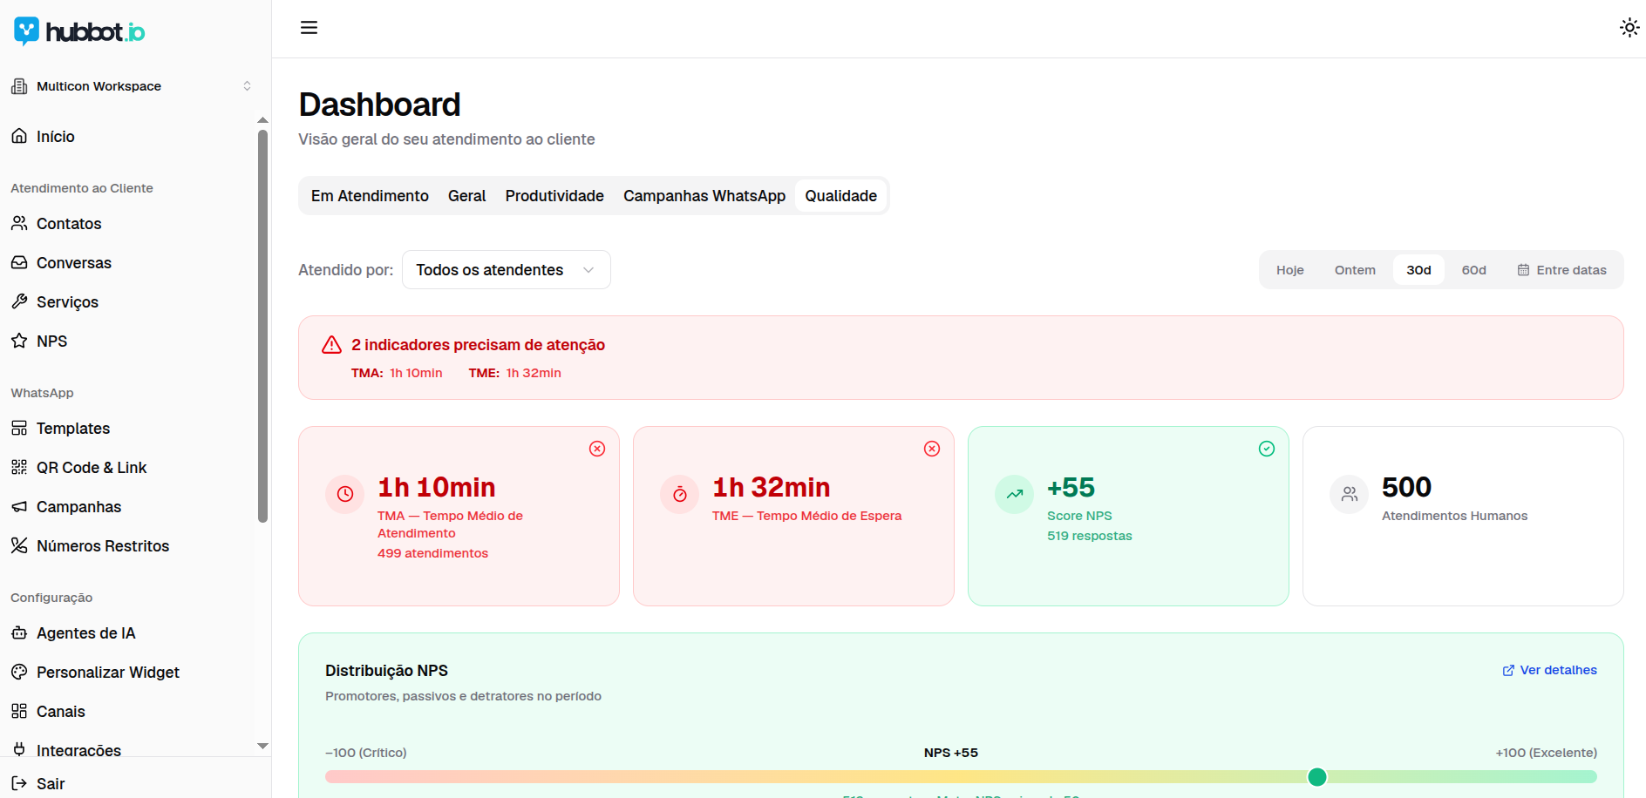
Task: Click the green check on Score NPS card
Action: (x=1267, y=449)
